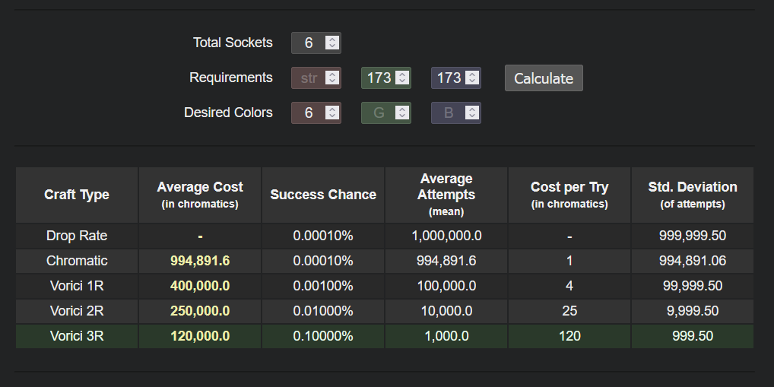The width and height of the screenshot is (774, 387).
Task: Click the 0.00100% success chance cell
Action: pos(323,287)
